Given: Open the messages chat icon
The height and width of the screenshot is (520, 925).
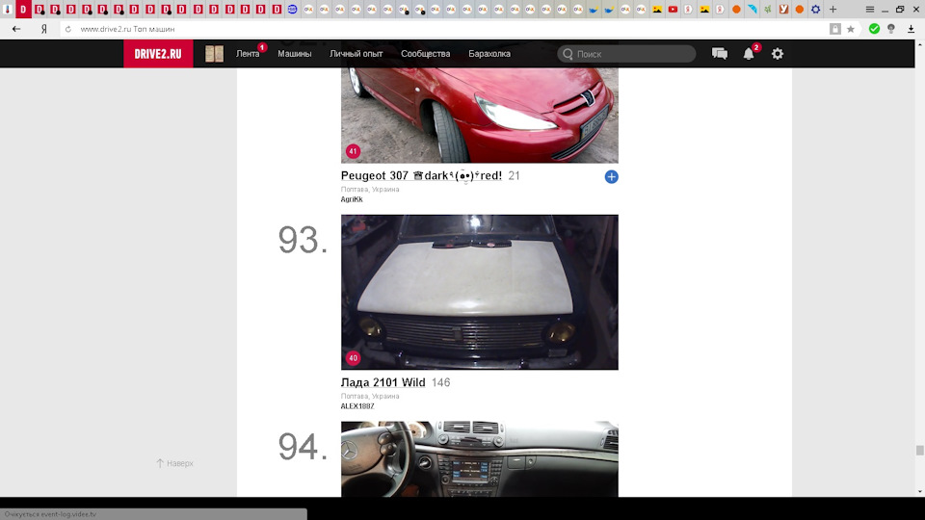Looking at the screenshot, I should pos(719,54).
